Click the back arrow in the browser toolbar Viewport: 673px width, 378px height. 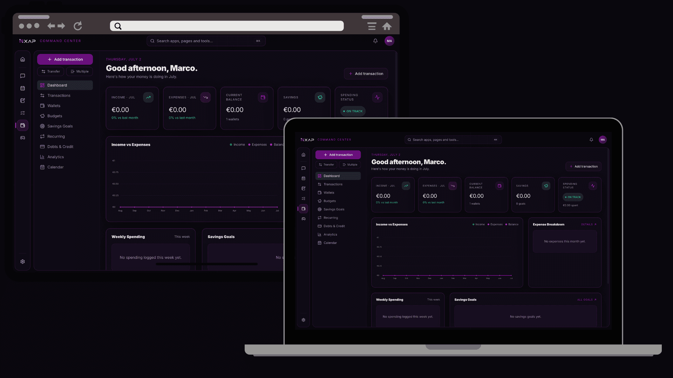[x=51, y=26]
